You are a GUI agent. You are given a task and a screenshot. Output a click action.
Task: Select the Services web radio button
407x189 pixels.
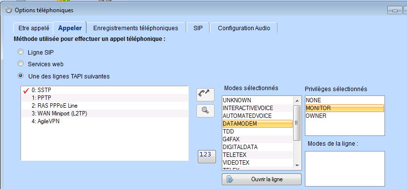point(20,64)
